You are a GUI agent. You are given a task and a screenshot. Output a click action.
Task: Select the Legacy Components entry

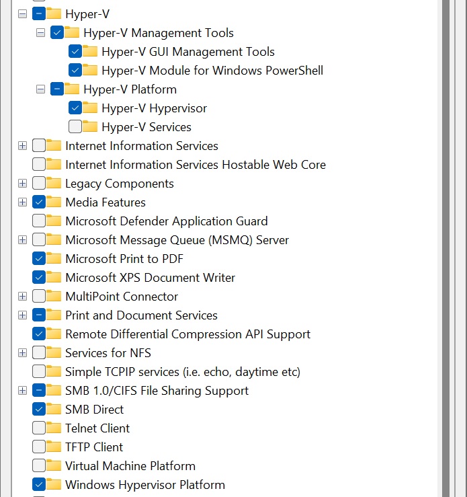tap(120, 184)
